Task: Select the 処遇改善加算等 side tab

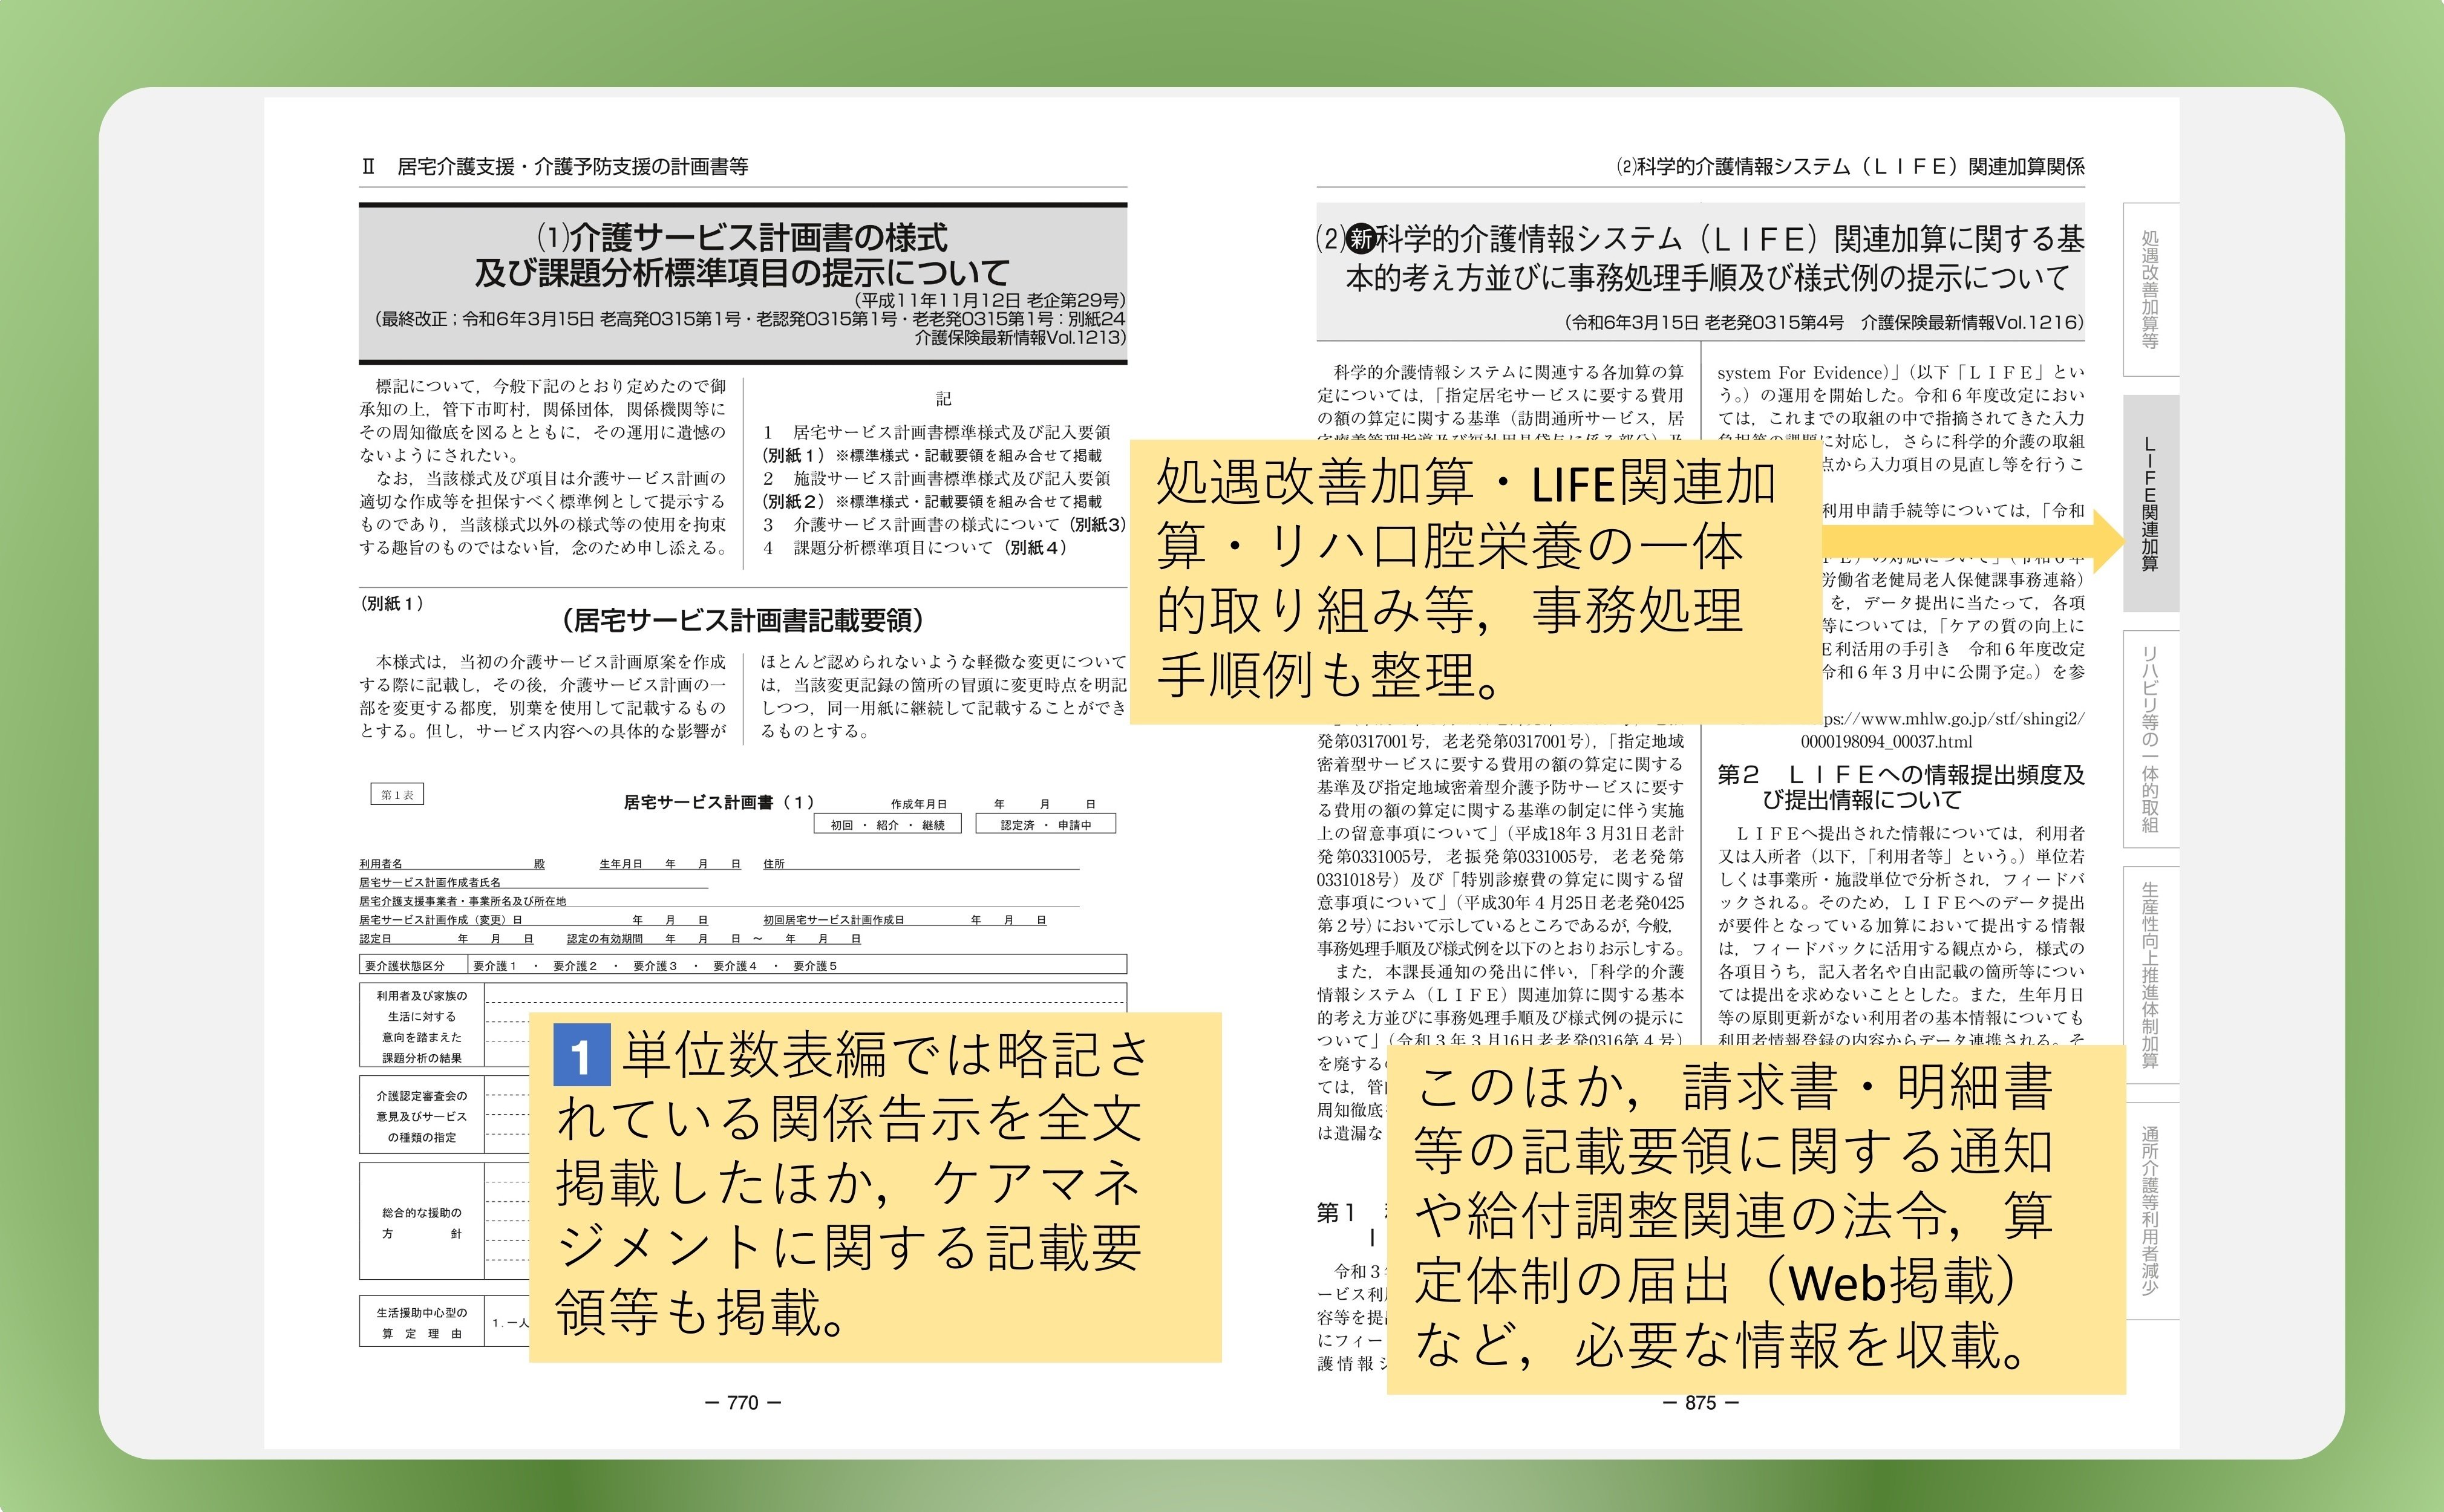Action: coord(2150,289)
